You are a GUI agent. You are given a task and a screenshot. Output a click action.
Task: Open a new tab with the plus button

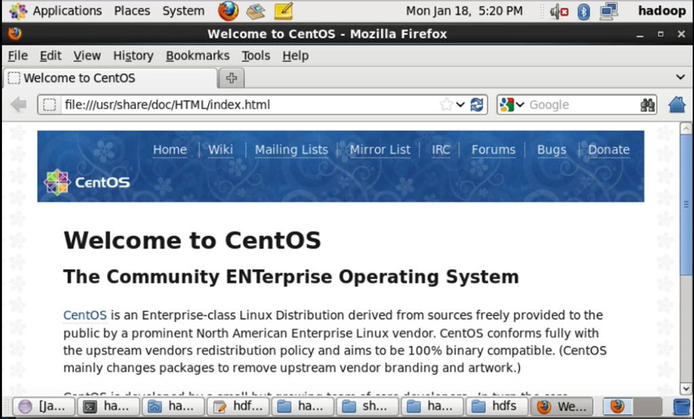[x=232, y=79]
